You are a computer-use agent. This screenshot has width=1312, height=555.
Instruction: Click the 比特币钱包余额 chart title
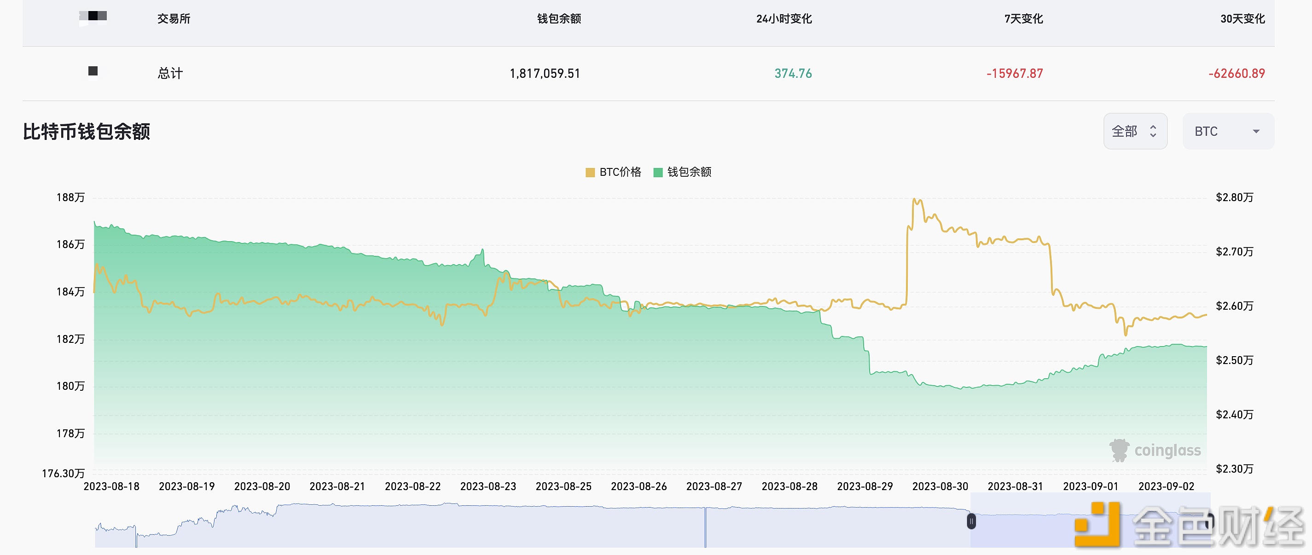click(x=87, y=131)
